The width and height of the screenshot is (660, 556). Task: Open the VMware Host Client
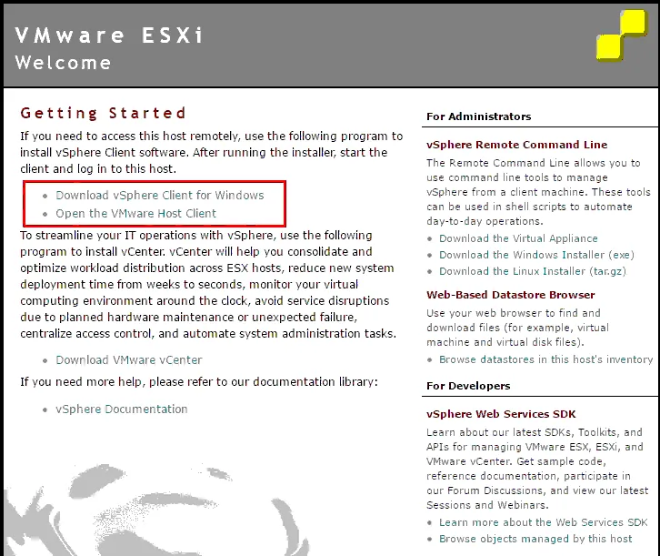click(136, 214)
